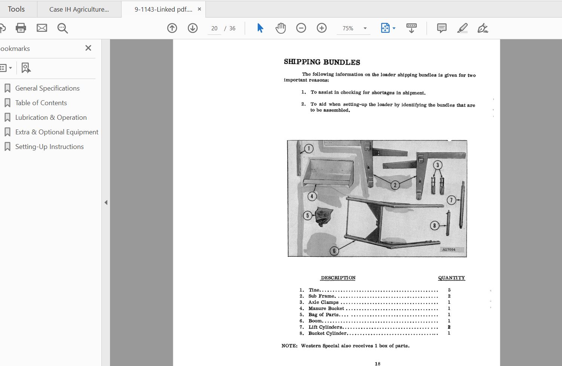
Task: Open the search tool
Action: (x=62, y=28)
